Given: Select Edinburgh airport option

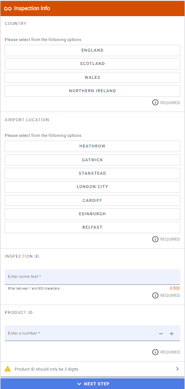Looking at the screenshot, I should (92, 214).
